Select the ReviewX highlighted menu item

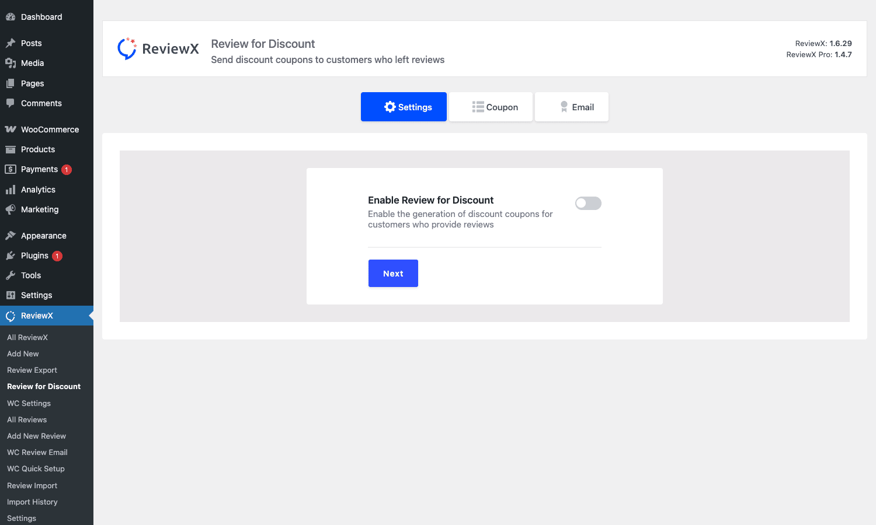tap(47, 316)
